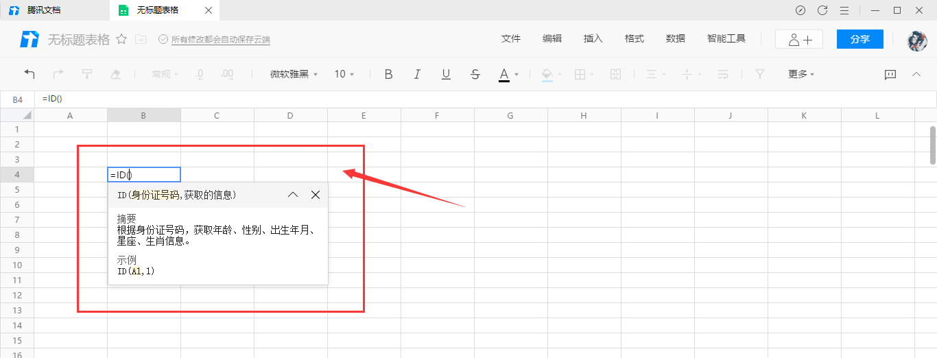Toggle bold formatting
937x358 pixels.
click(x=388, y=74)
